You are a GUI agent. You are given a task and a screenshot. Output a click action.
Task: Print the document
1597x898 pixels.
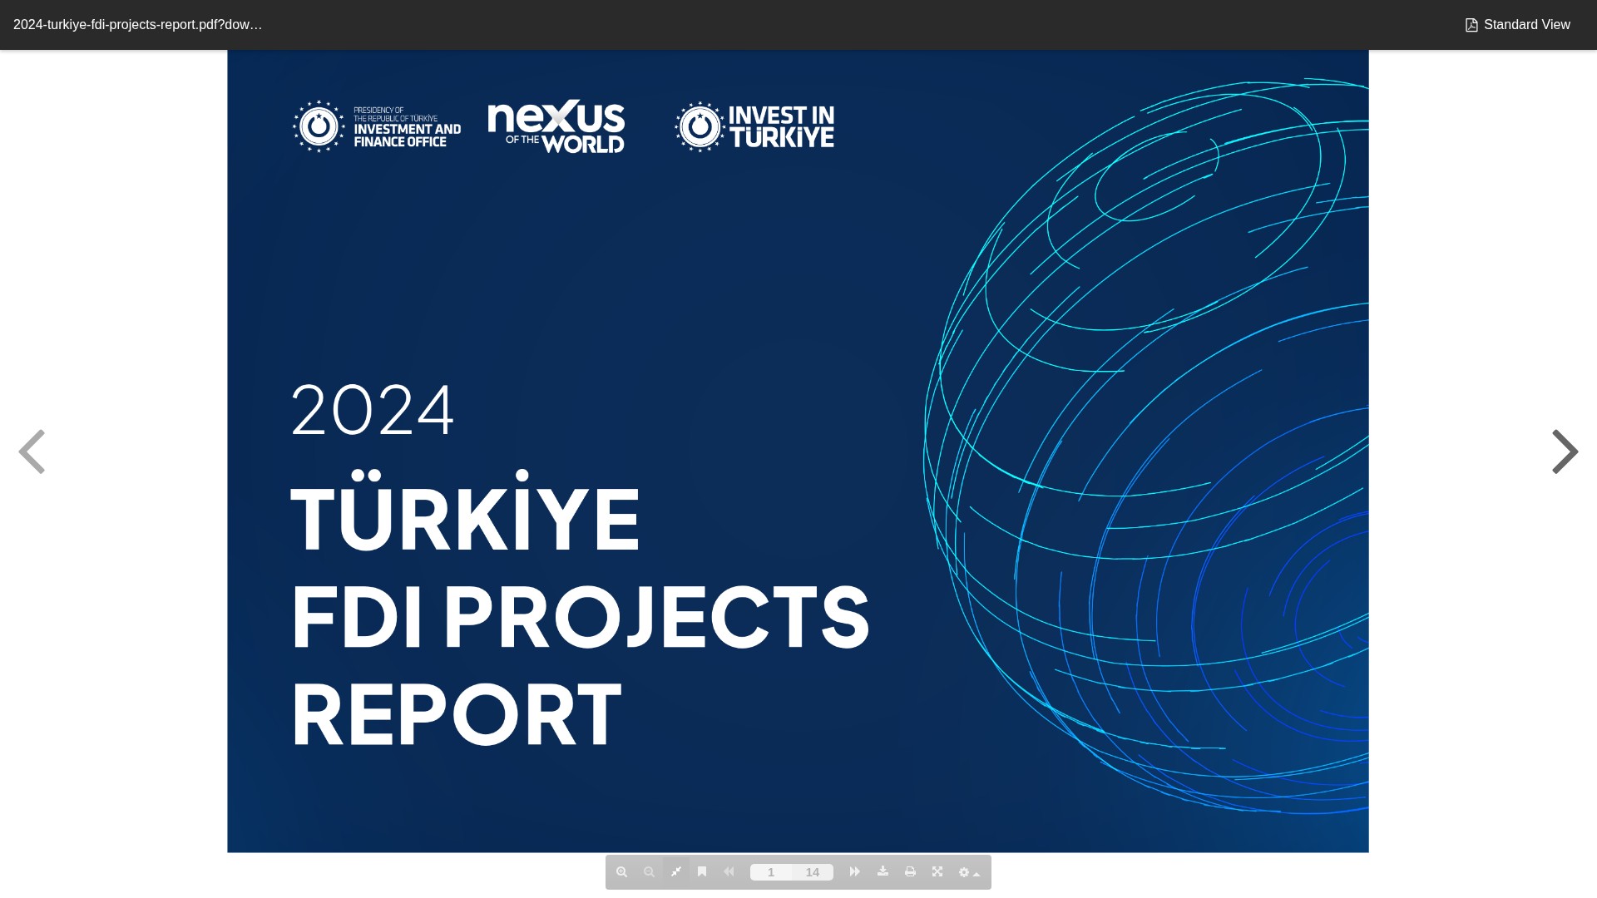(x=910, y=872)
